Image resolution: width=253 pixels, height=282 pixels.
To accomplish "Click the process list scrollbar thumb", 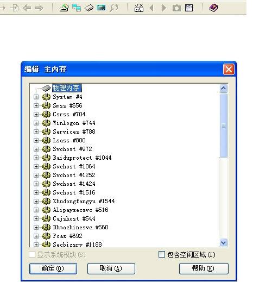I will point(224,126).
